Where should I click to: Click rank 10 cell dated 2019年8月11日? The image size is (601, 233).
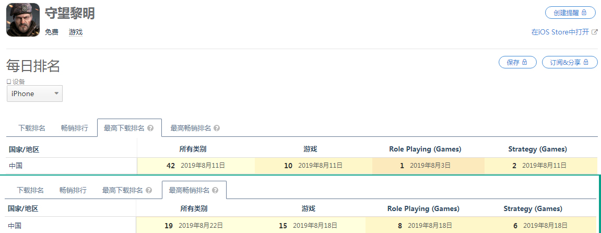point(313,166)
